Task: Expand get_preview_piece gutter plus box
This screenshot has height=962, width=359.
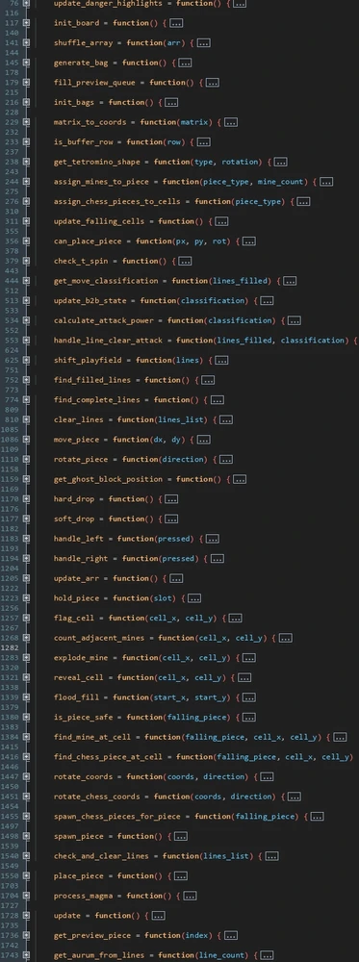Action: pos(26,936)
